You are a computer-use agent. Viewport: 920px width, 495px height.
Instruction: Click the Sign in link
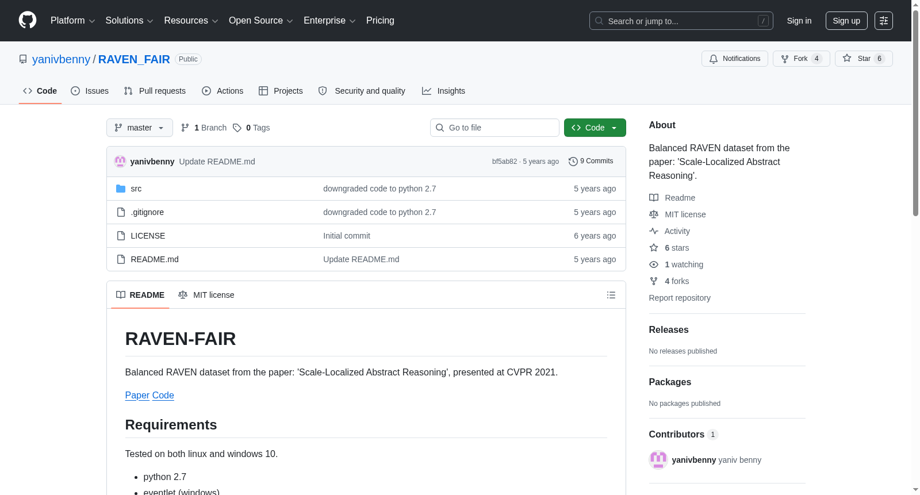pos(799,21)
